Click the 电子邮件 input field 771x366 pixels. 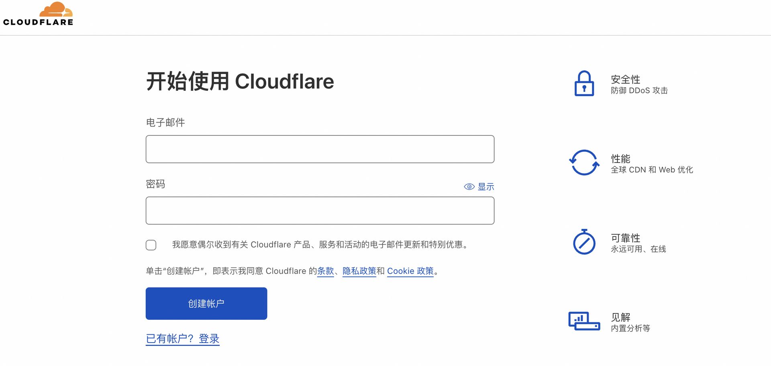click(320, 149)
